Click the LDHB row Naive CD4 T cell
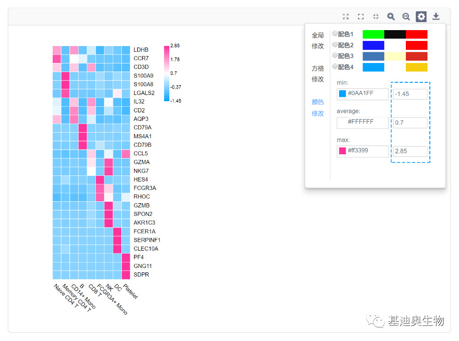The image size is (459, 341). (x=57, y=50)
